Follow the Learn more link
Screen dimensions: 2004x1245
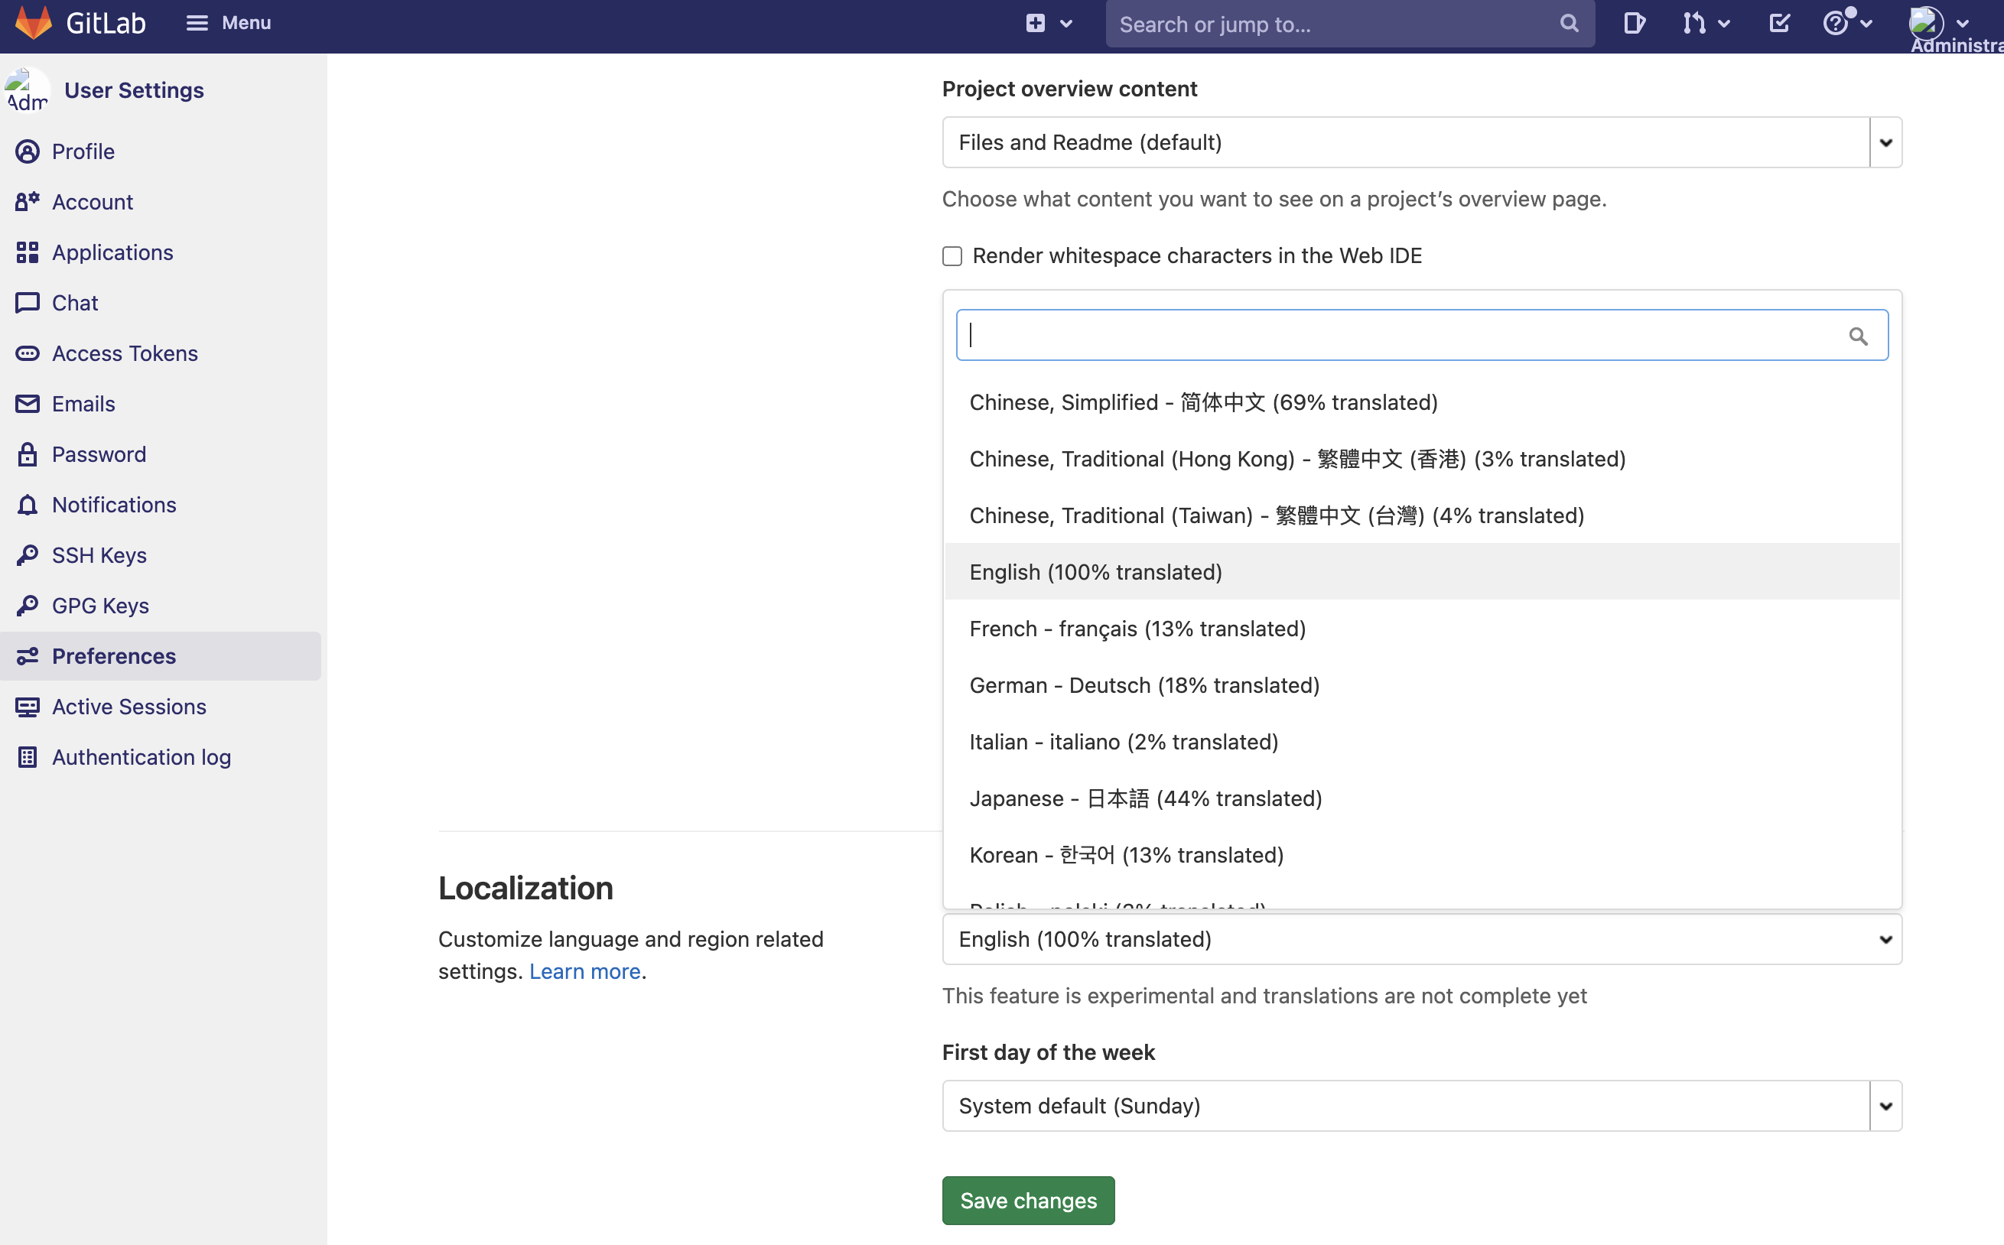tap(584, 972)
